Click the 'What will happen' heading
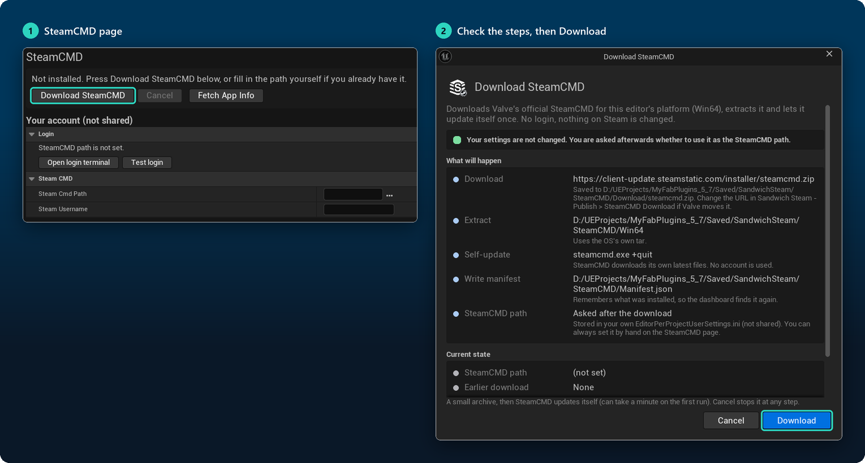865x463 pixels. pyautogui.click(x=474, y=161)
